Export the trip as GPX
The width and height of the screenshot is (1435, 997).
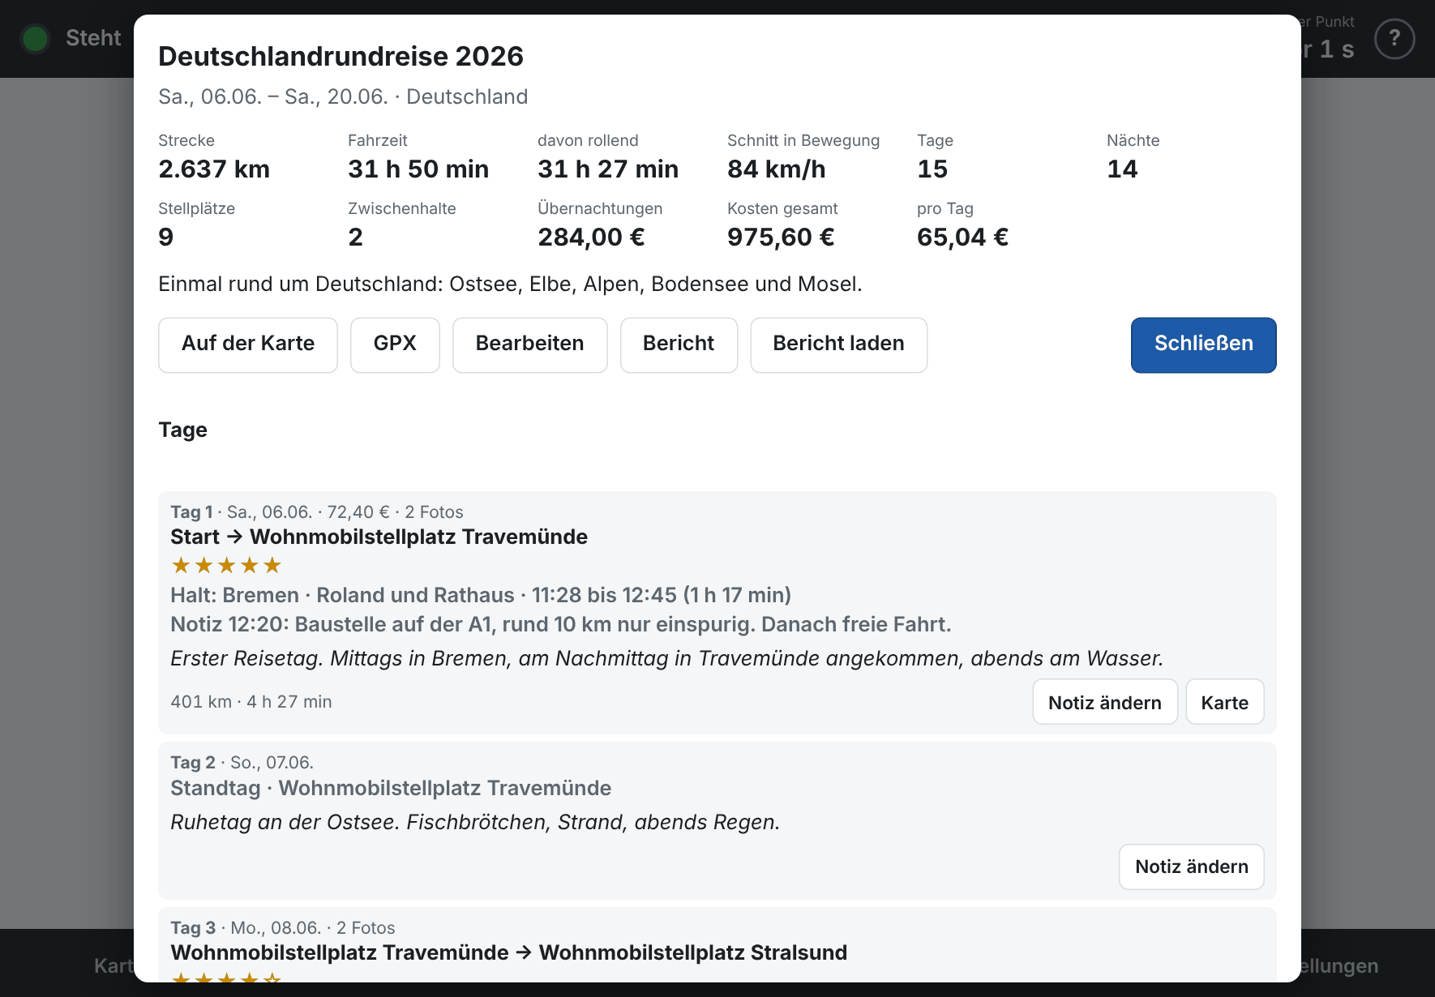pos(395,344)
